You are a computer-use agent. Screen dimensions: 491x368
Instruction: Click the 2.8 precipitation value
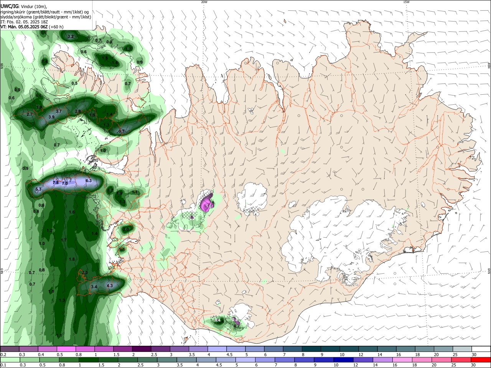coord(78,111)
